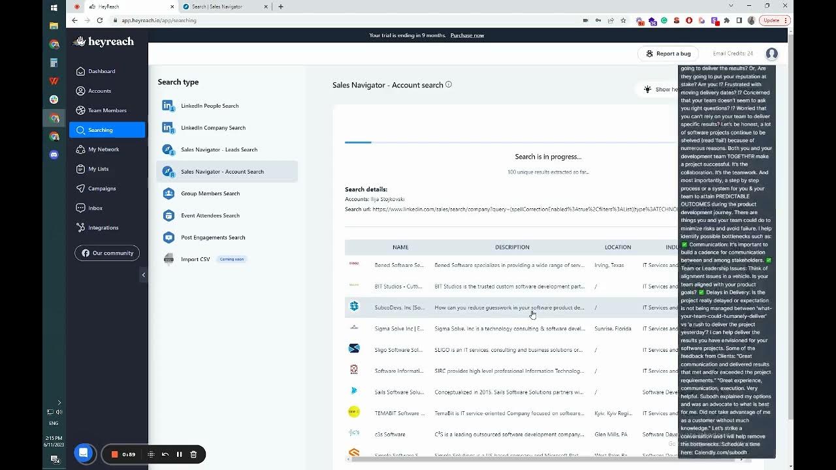Open the Windows notification center

coord(55,460)
